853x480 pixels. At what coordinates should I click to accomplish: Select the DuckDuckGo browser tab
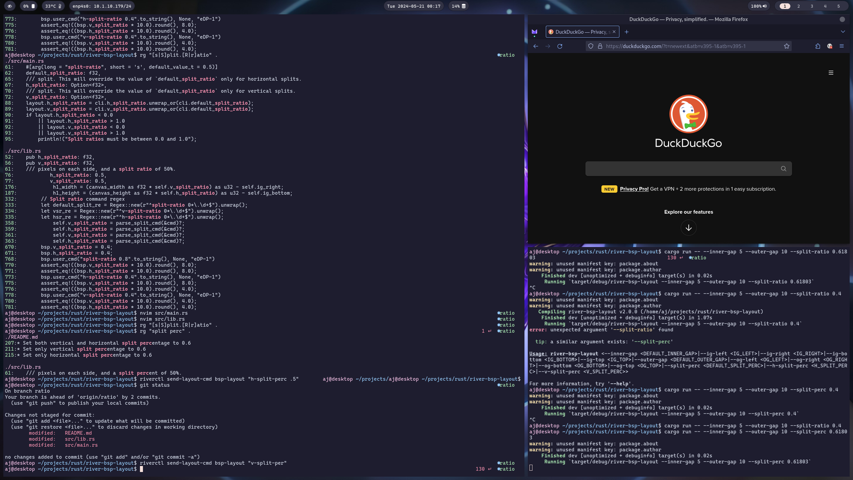tap(579, 32)
